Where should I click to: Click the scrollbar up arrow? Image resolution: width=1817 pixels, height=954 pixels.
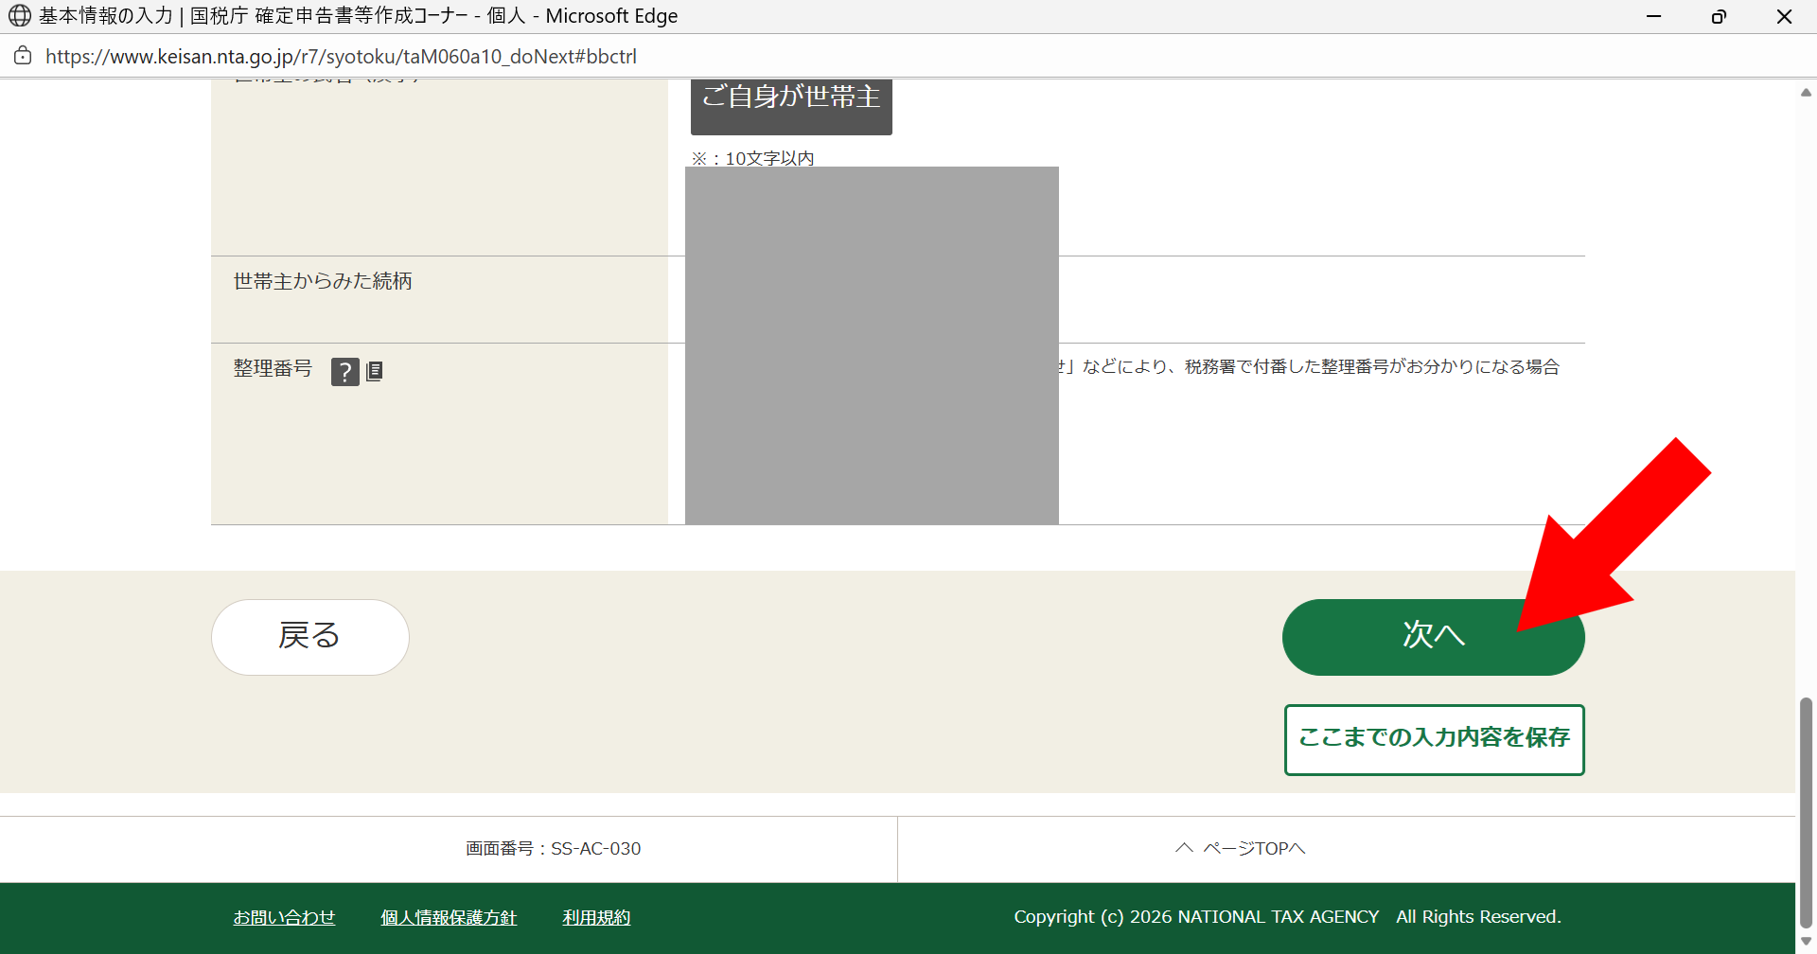tap(1806, 93)
